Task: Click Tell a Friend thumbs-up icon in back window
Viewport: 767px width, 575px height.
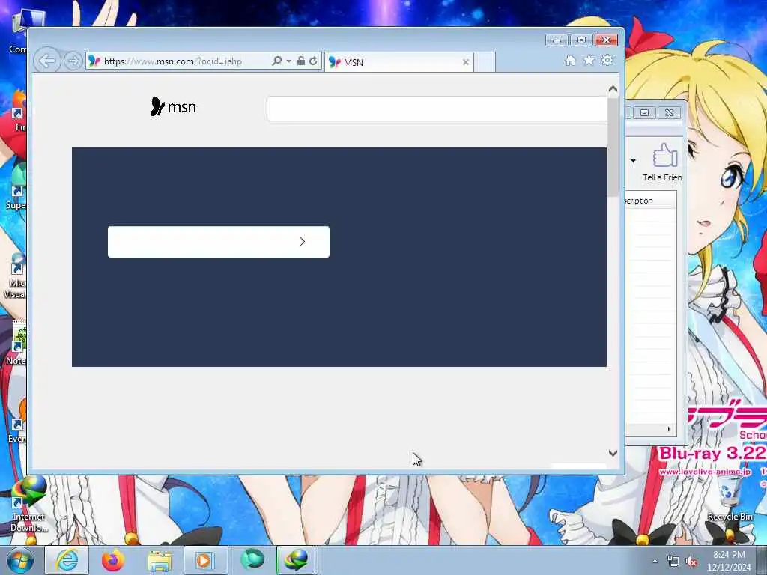Action: coord(665,156)
